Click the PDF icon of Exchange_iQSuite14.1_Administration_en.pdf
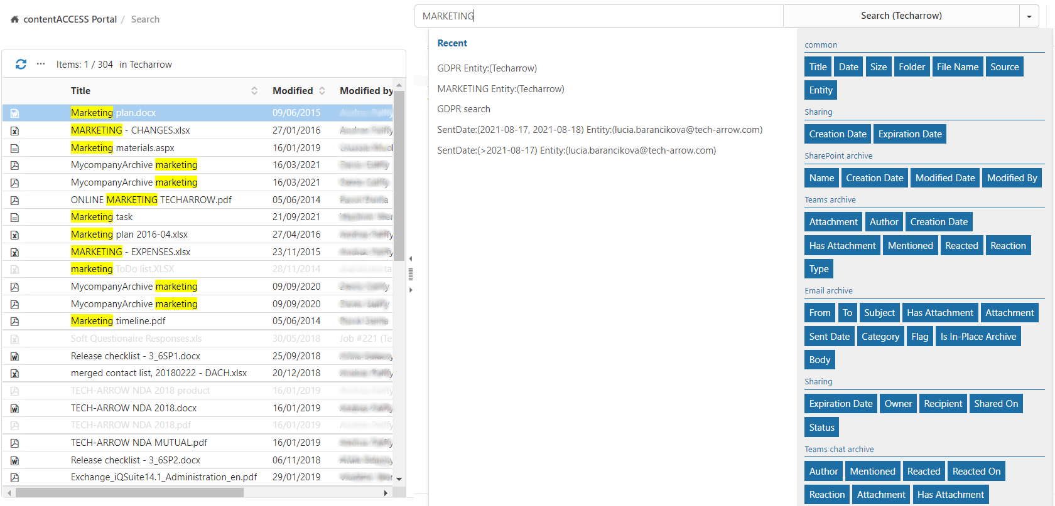1055x506 pixels. point(14,478)
